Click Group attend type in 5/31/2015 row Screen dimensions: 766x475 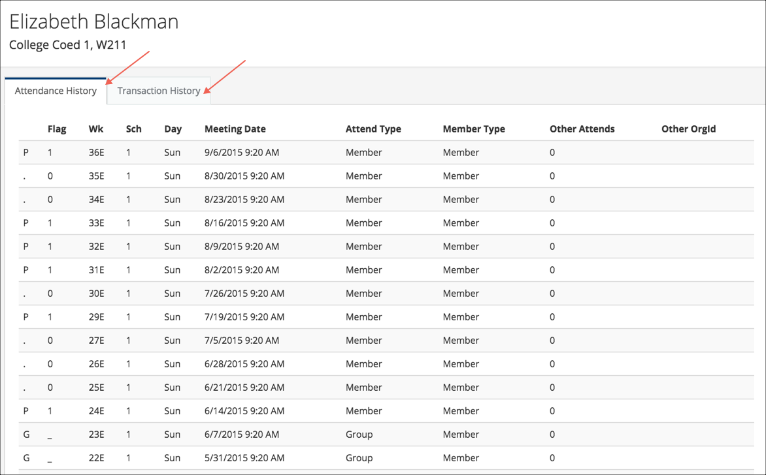tap(359, 457)
